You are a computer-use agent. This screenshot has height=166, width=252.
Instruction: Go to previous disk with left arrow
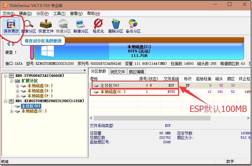(9, 44)
